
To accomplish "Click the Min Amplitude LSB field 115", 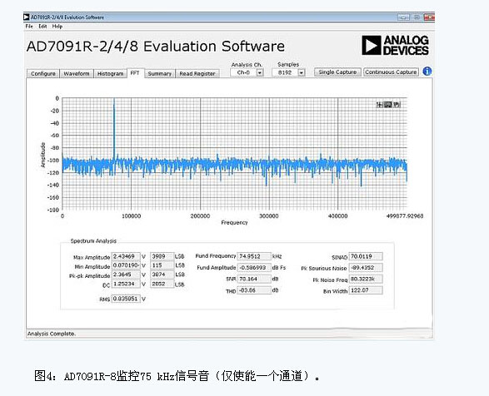I will [x=162, y=265].
